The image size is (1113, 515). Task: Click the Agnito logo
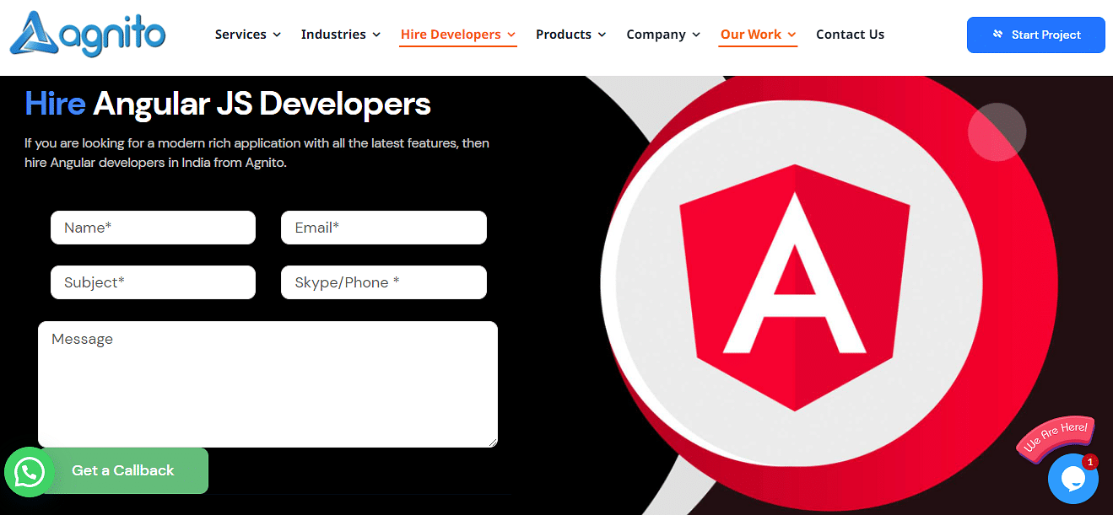coord(88,35)
